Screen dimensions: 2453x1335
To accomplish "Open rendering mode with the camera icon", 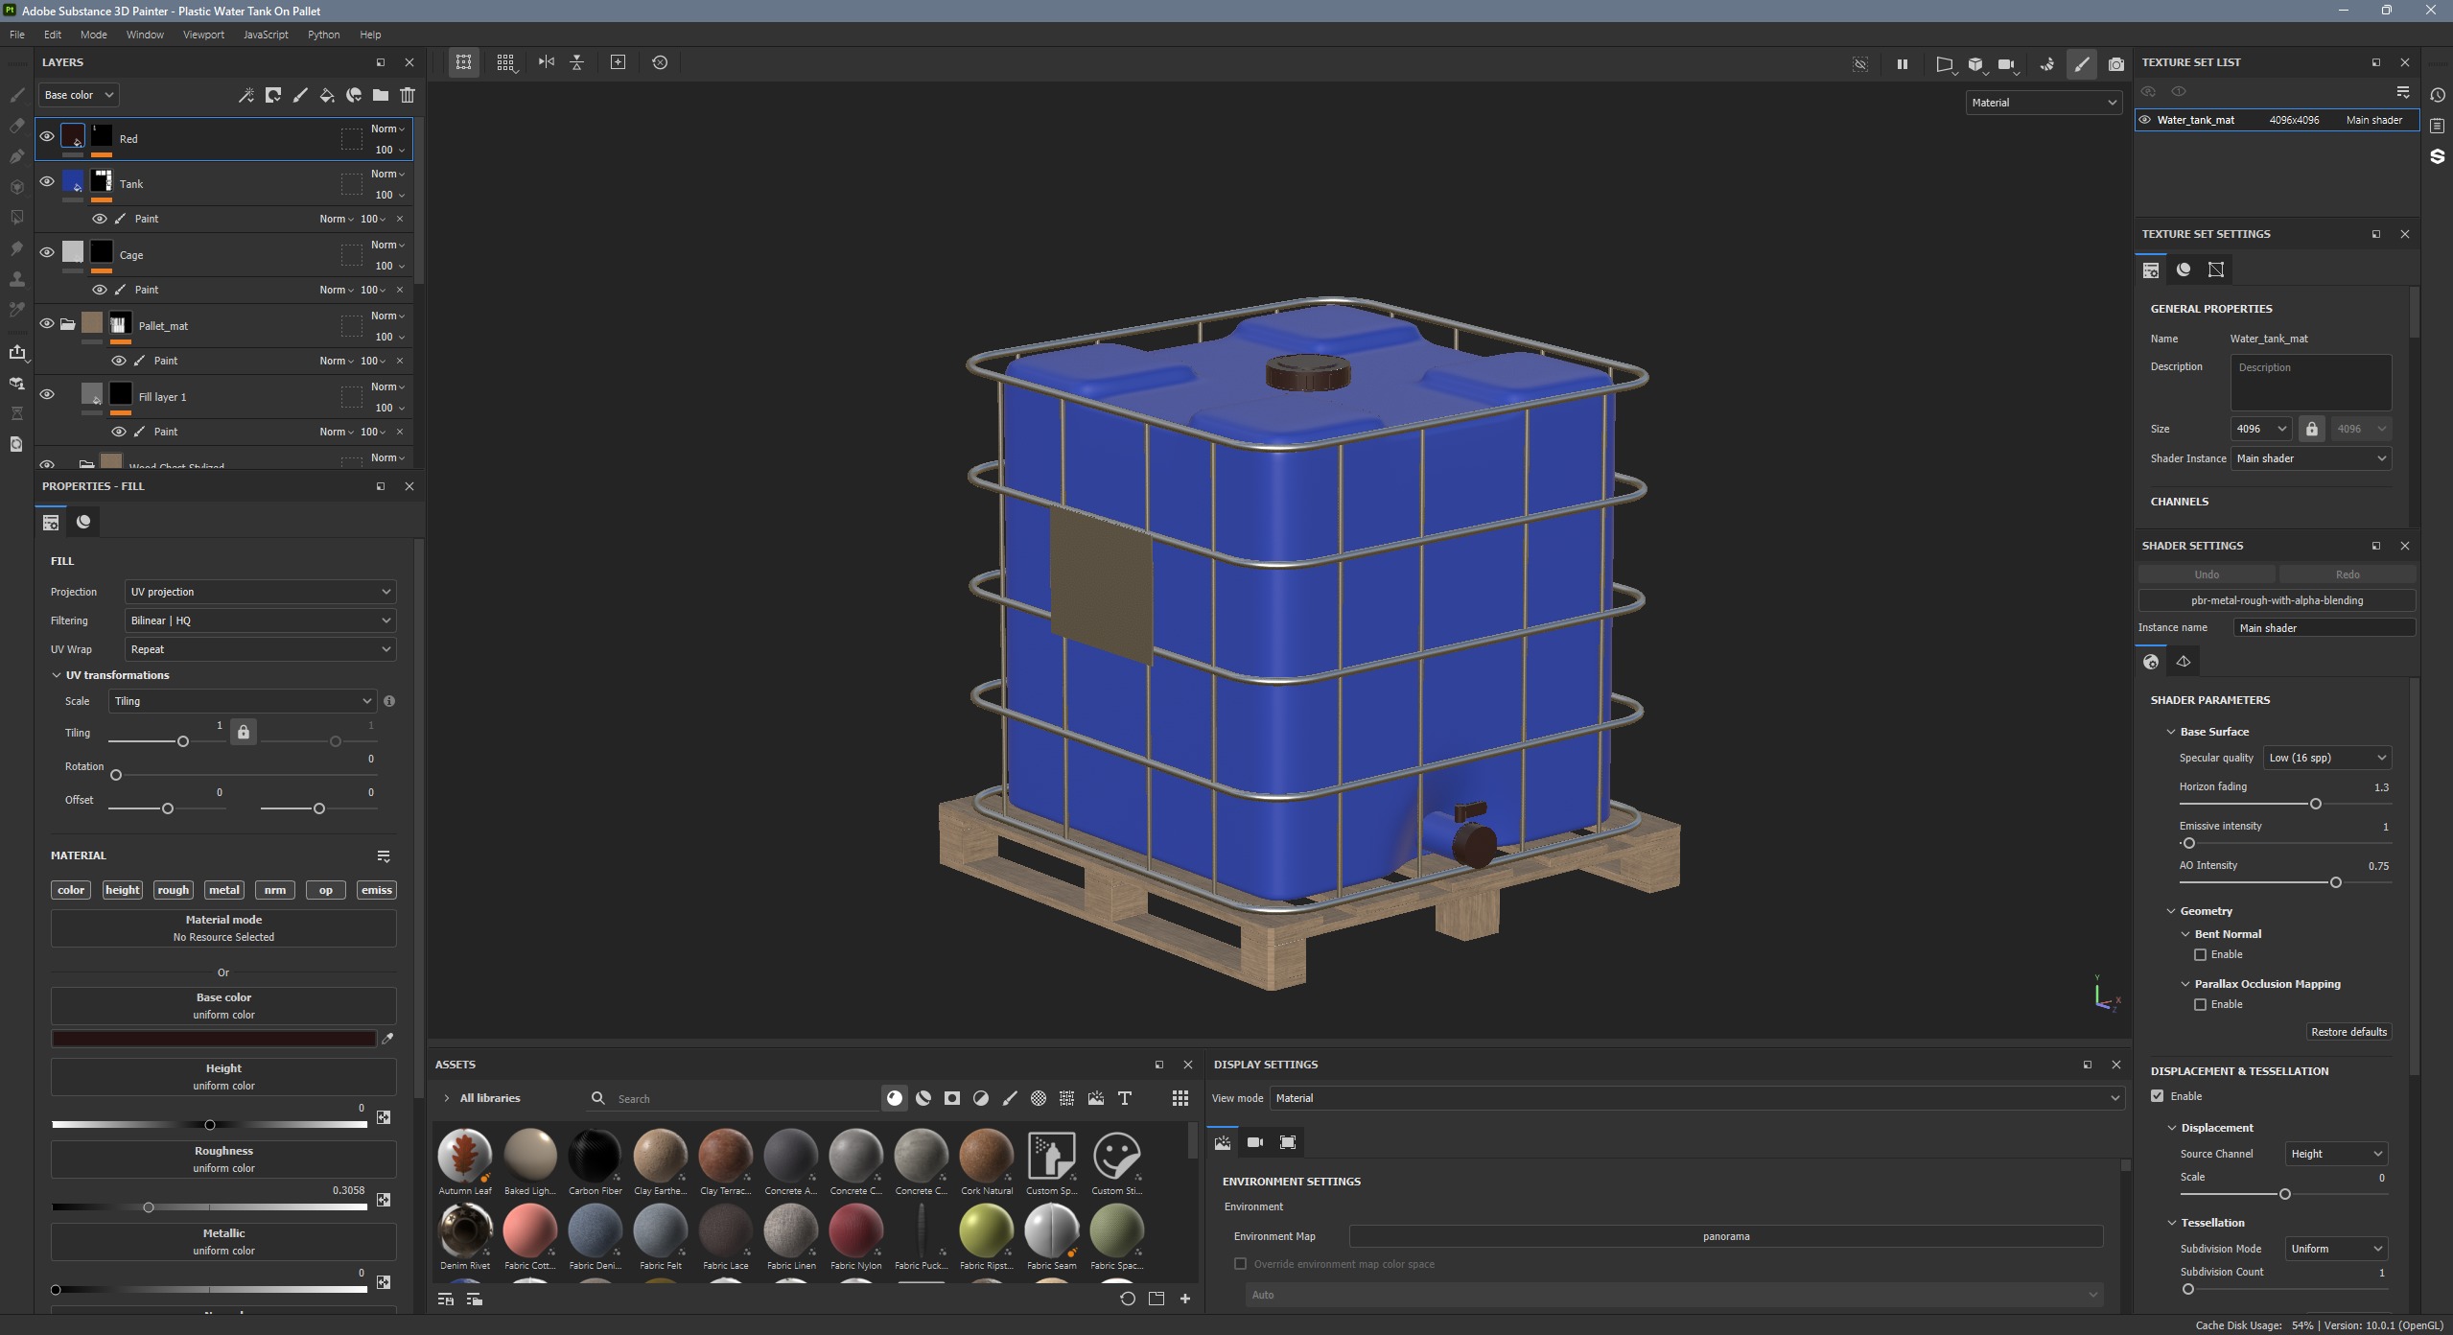I will click(2116, 64).
